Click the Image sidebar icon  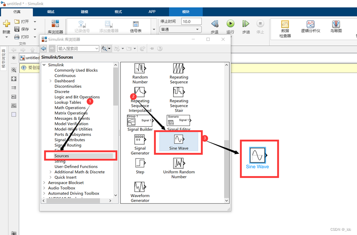pyautogui.click(x=14, y=106)
